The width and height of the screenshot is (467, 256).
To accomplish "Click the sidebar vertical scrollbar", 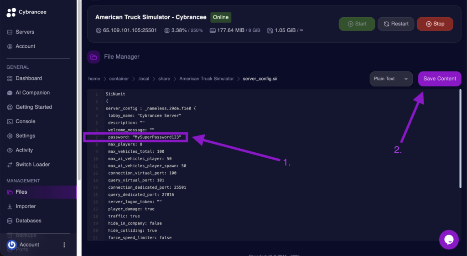I will [x=79, y=90].
